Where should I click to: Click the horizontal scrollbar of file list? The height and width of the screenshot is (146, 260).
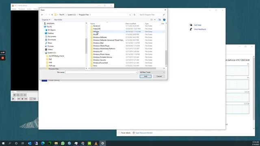(123, 69)
